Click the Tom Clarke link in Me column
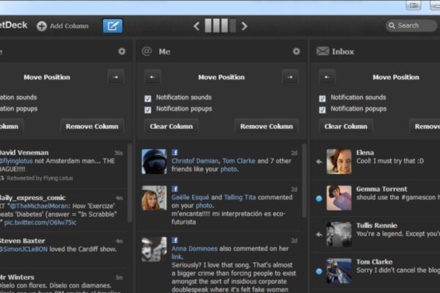Image resolution: width=440 pixels, height=293 pixels. pos(239,161)
